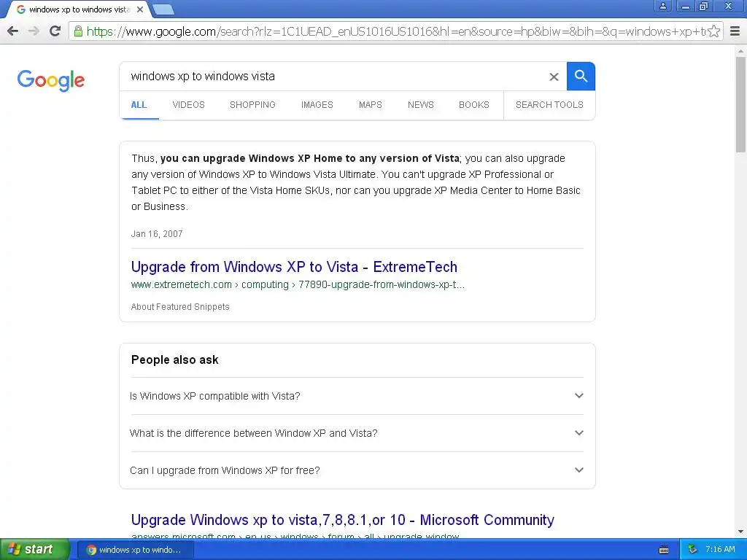Open 'Upgrade Windows xp to vista,7,8,8.1,or 10' result
Image resolution: width=747 pixels, height=560 pixels.
point(343,520)
